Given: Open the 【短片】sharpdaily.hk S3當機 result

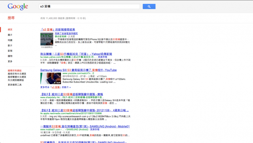Looking at the screenshot, I should [x=72, y=94].
